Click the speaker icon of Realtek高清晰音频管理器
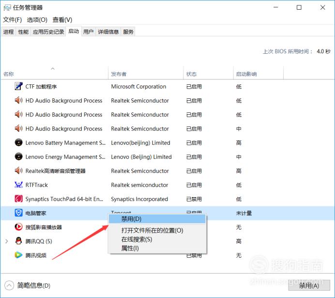The width and height of the screenshot is (335, 298). point(18,171)
